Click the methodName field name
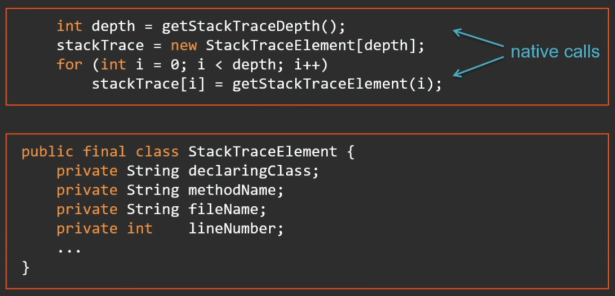The image size is (615, 296). coord(236,190)
